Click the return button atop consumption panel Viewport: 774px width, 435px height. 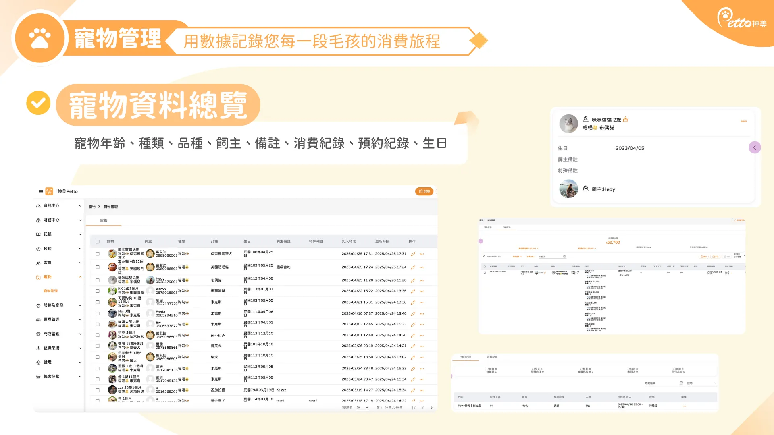click(739, 220)
